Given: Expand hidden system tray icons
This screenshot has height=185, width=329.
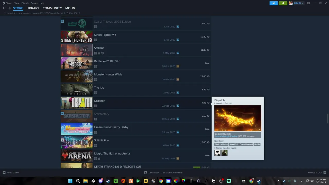Looking at the screenshot, I should click(278, 181).
